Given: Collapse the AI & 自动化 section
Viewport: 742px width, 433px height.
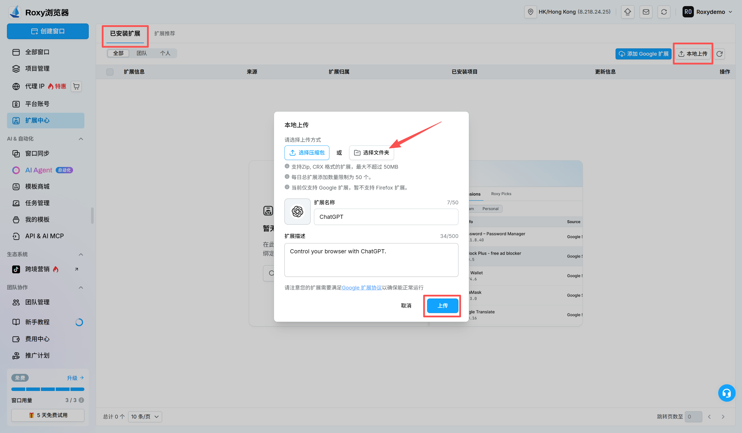Looking at the screenshot, I should [81, 139].
